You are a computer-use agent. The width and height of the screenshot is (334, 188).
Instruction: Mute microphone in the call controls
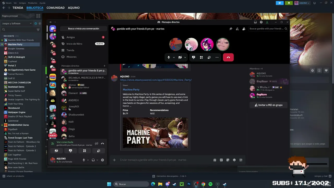click(x=169, y=57)
